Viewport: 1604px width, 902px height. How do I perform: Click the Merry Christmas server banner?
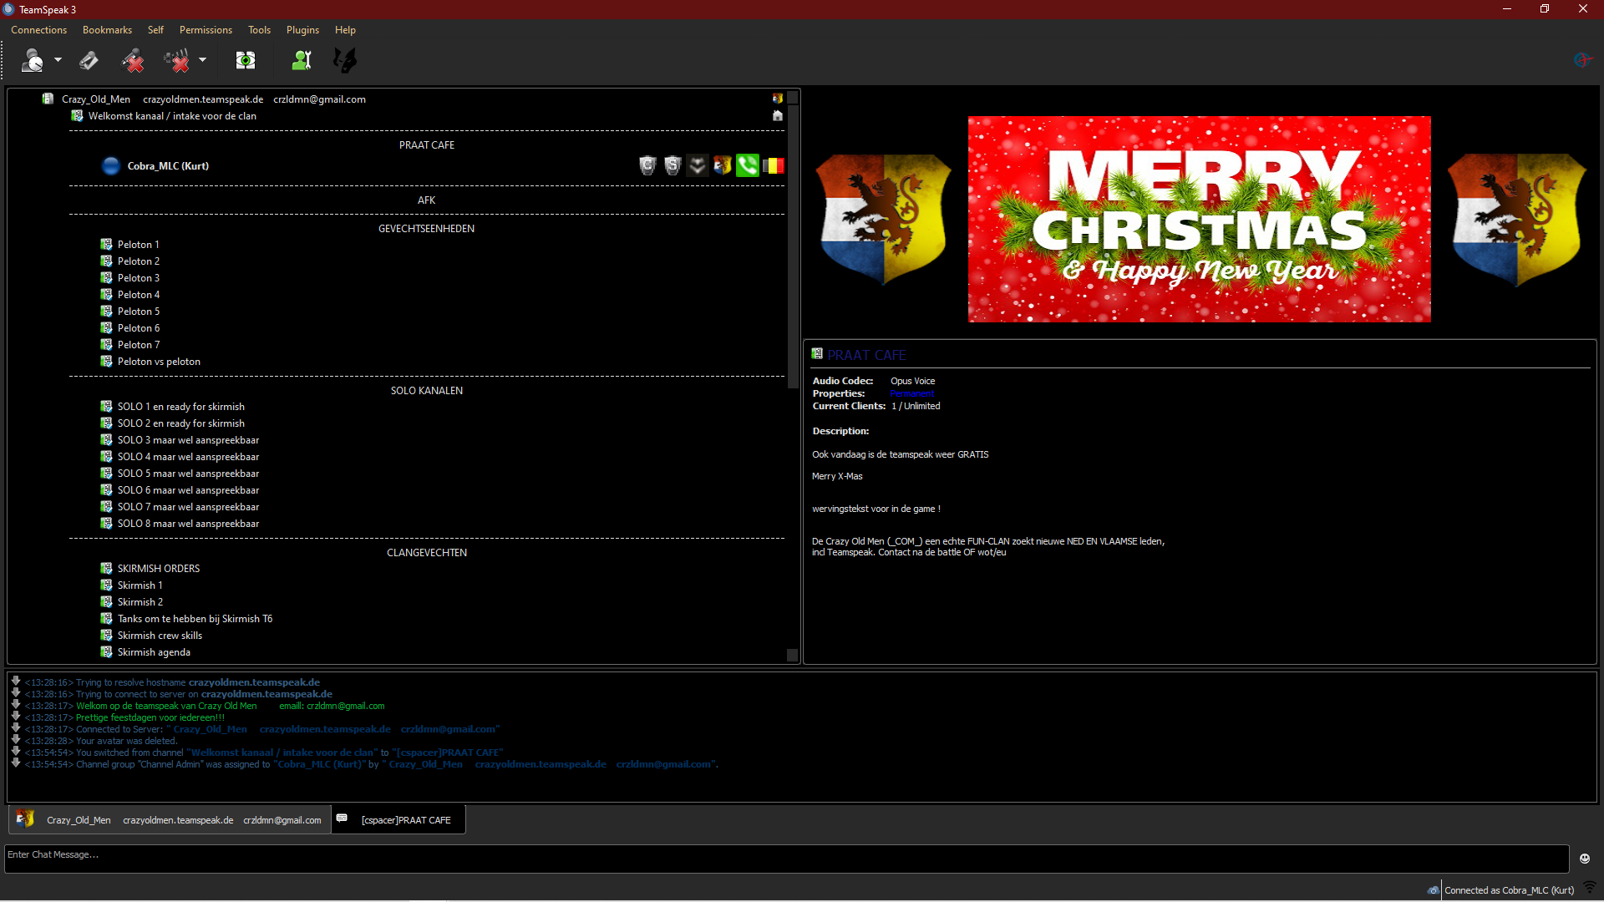(x=1199, y=219)
